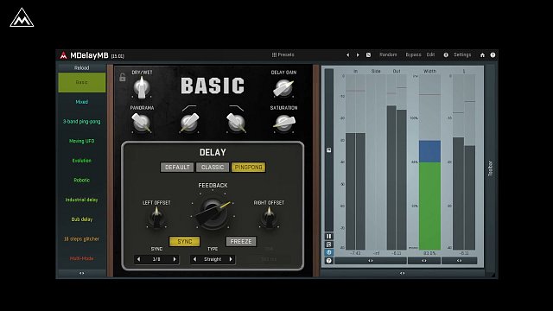553x311 pixels.
Task: Expand the rightmost meter section arrows
Action: 459,261
